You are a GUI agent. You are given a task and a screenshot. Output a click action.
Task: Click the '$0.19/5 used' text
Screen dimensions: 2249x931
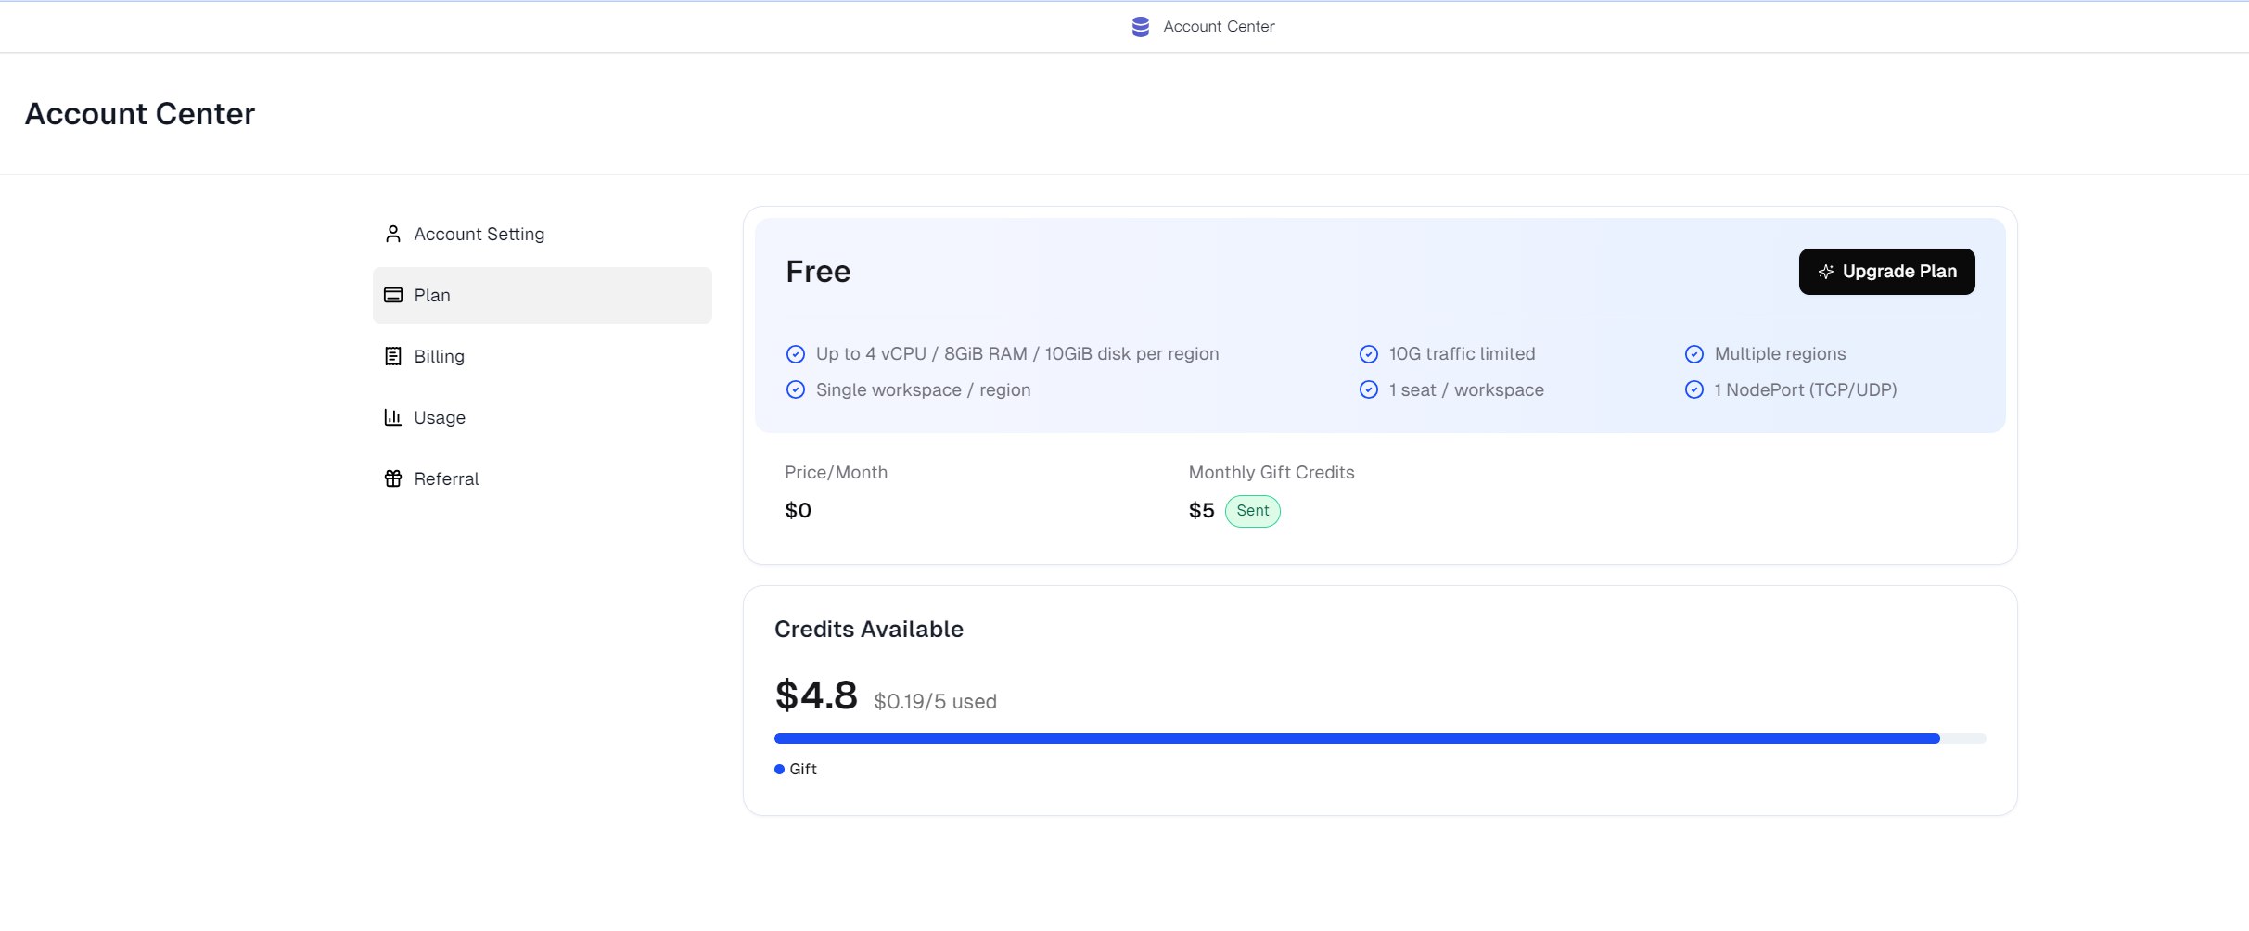(935, 702)
